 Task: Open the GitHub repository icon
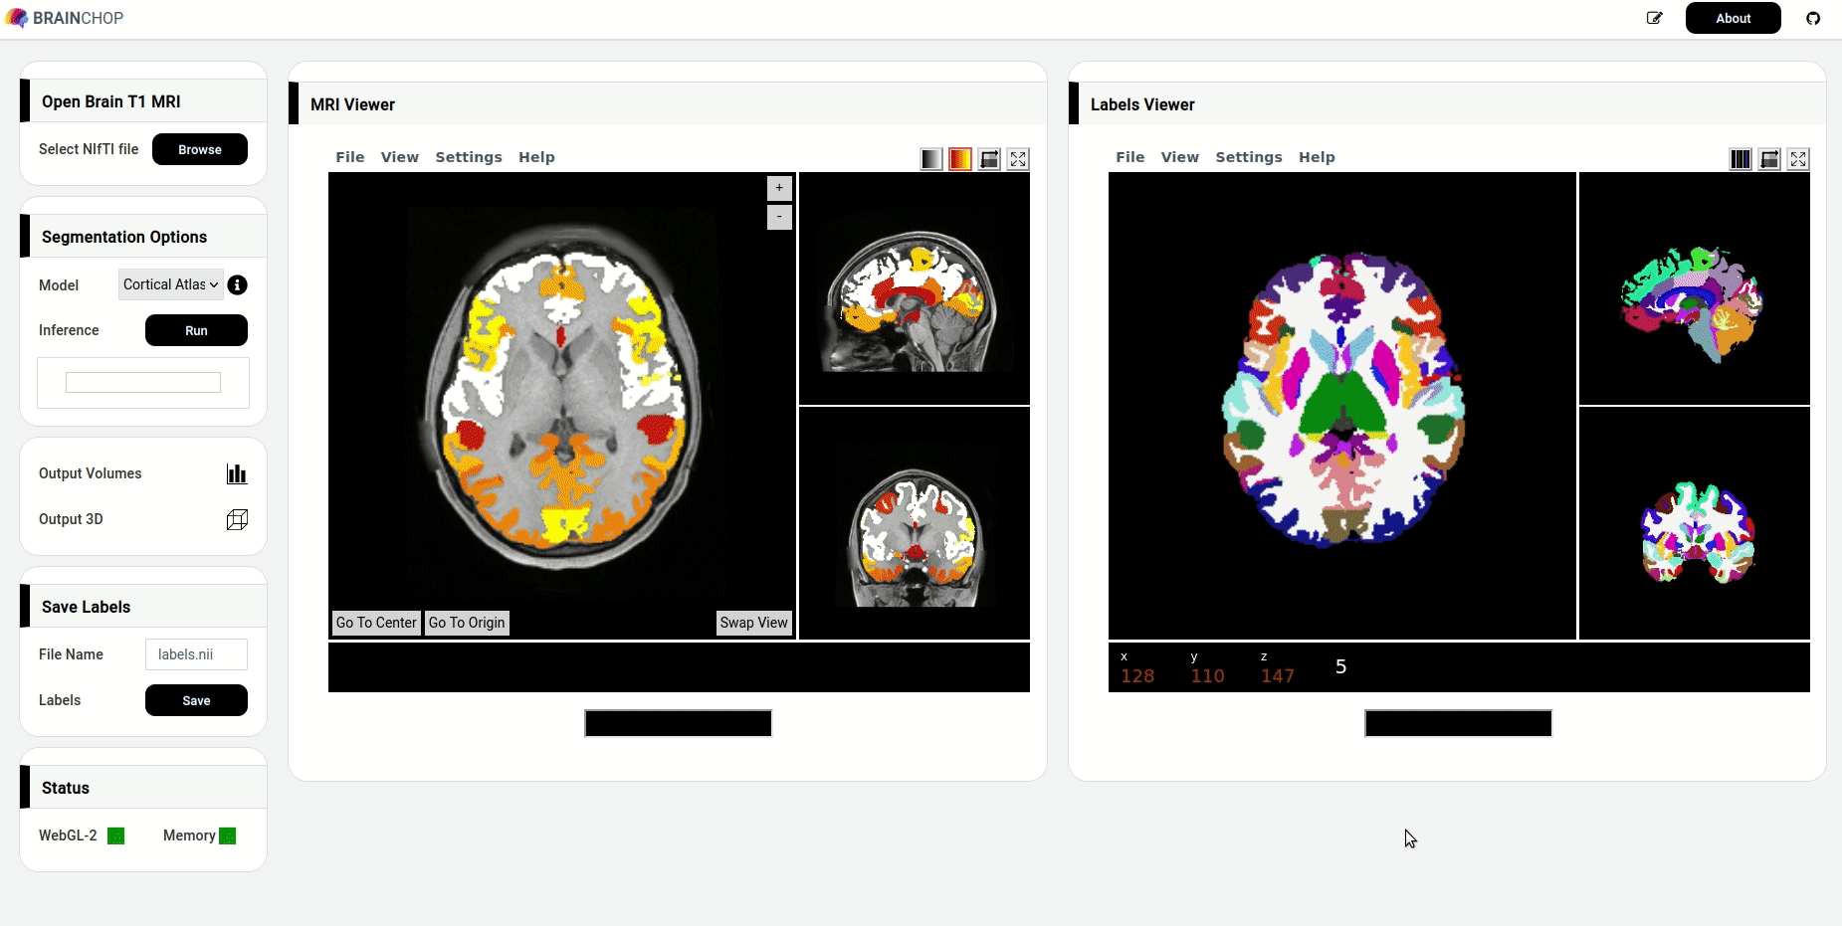1813,18
